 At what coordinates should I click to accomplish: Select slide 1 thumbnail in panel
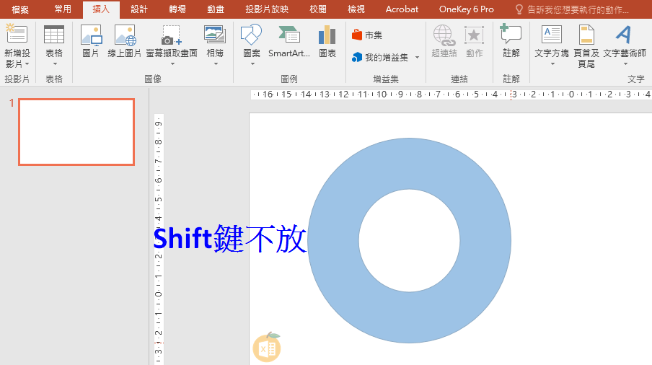click(76, 132)
